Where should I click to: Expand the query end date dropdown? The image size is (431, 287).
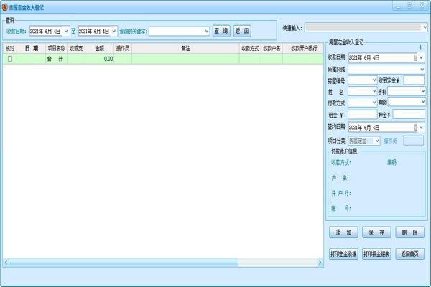[x=113, y=32]
